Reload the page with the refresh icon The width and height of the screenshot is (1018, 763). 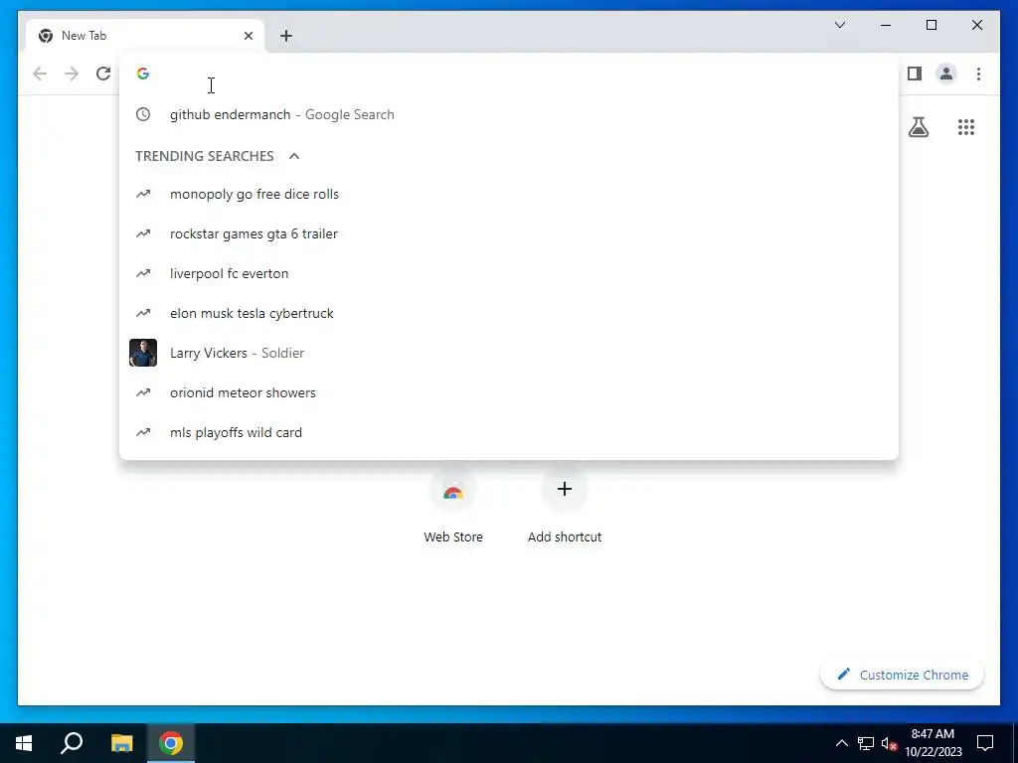click(x=103, y=74)
